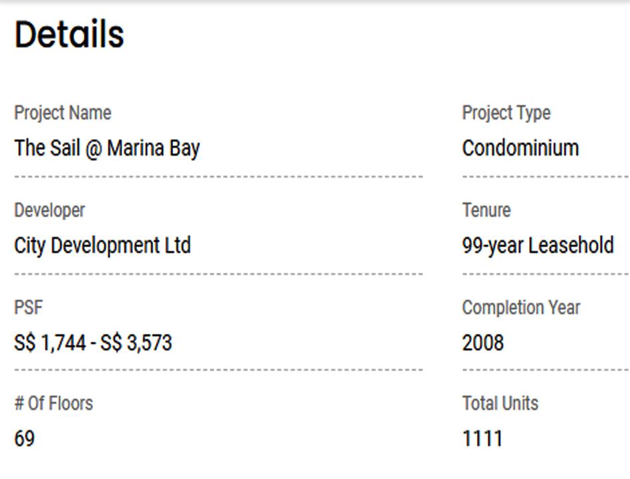Click the S$ 1,744 minimum PSF price

point(50,343)
